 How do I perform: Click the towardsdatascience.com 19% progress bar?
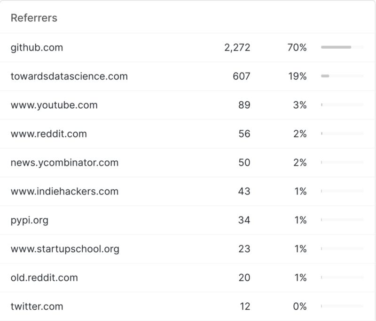coord(342,76)
